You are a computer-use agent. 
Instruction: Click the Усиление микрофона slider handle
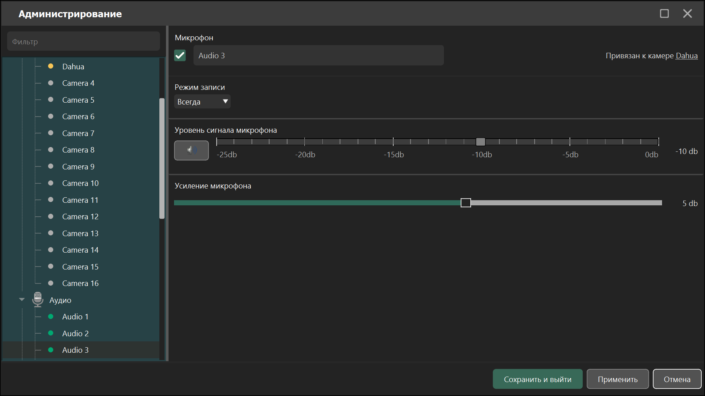pos(466,203)
